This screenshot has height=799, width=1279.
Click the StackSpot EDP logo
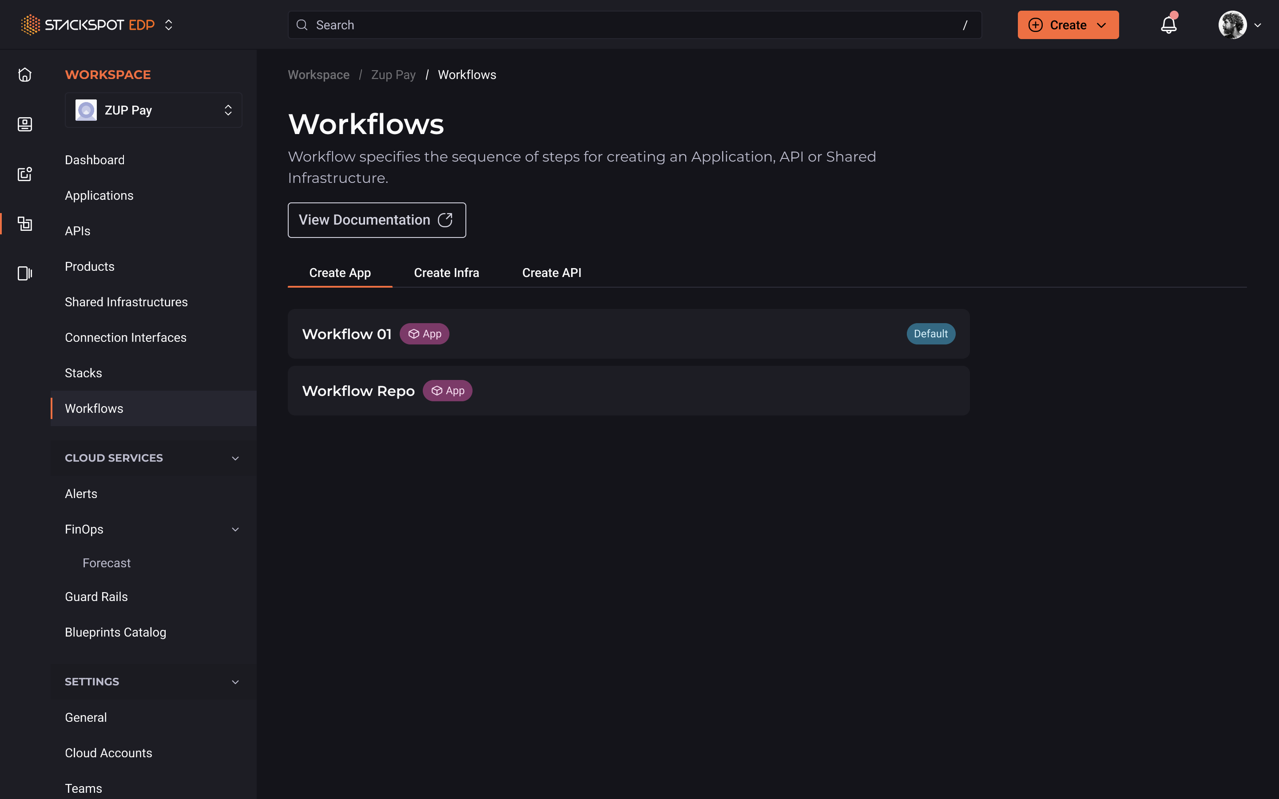[x=88, y=25]
